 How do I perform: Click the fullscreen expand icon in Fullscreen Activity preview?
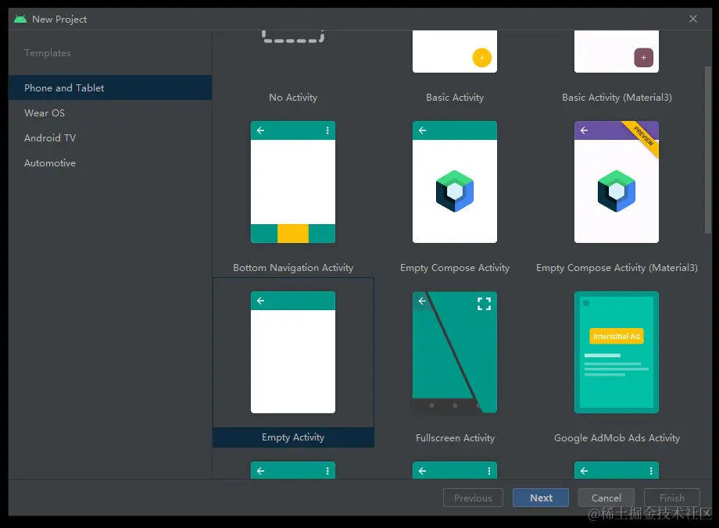[x=484, y=303]
